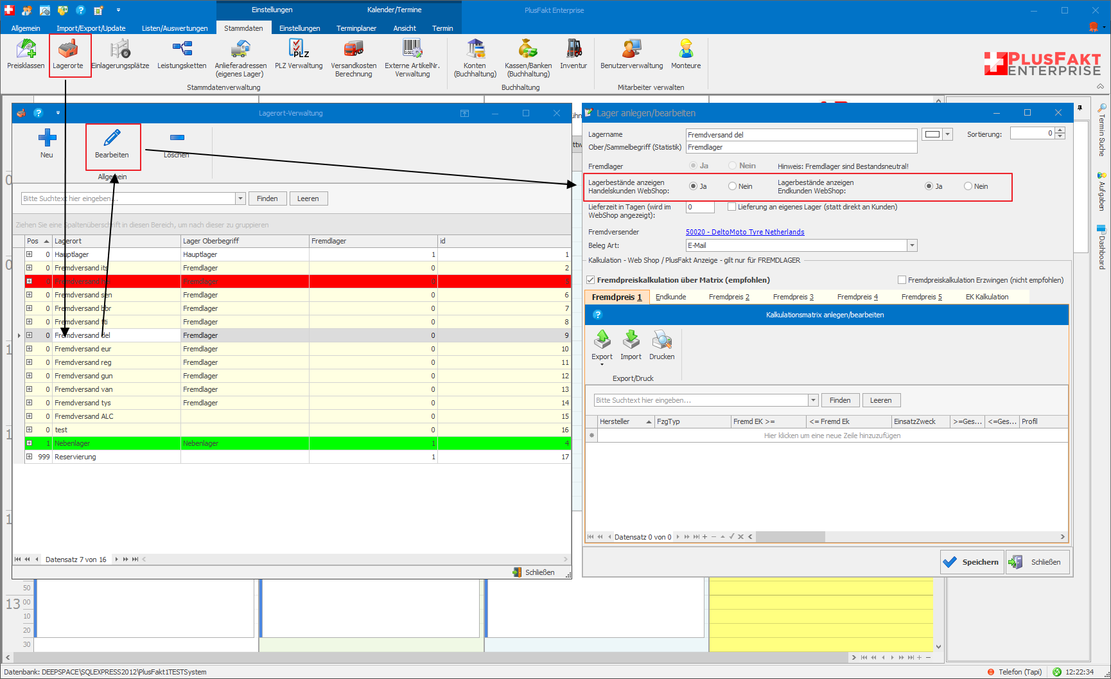Switch to EK Kalkulation tab

(987, 297)
